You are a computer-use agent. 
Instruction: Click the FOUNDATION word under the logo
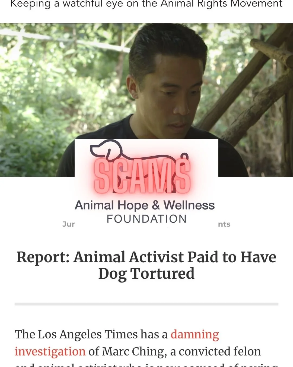click(146, 219)
